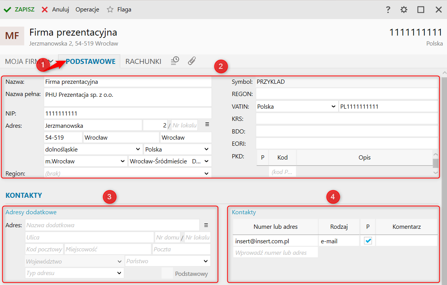Click the Kontakty section link
The width and height of the screenshot is (447, 285).
pos(244,212)
